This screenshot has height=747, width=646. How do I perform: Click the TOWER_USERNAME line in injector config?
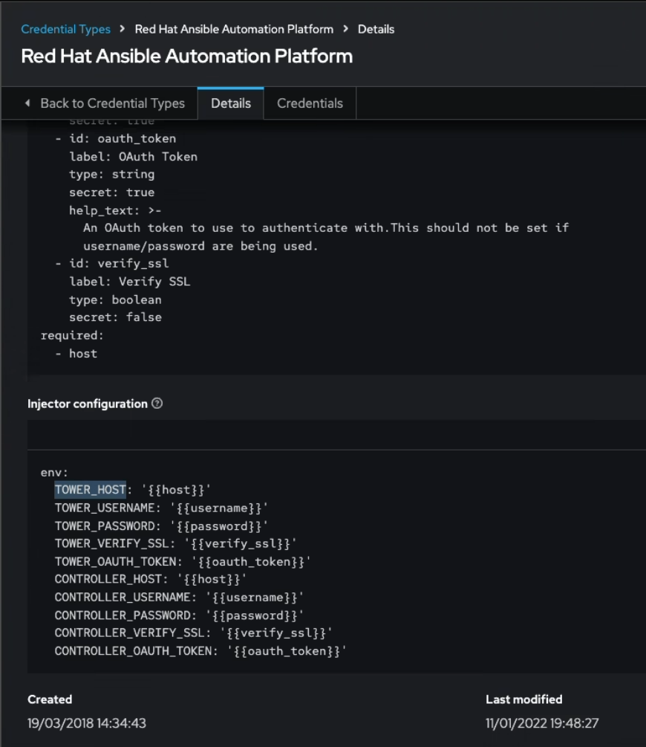pyautogui.click(x=160, y=508)
